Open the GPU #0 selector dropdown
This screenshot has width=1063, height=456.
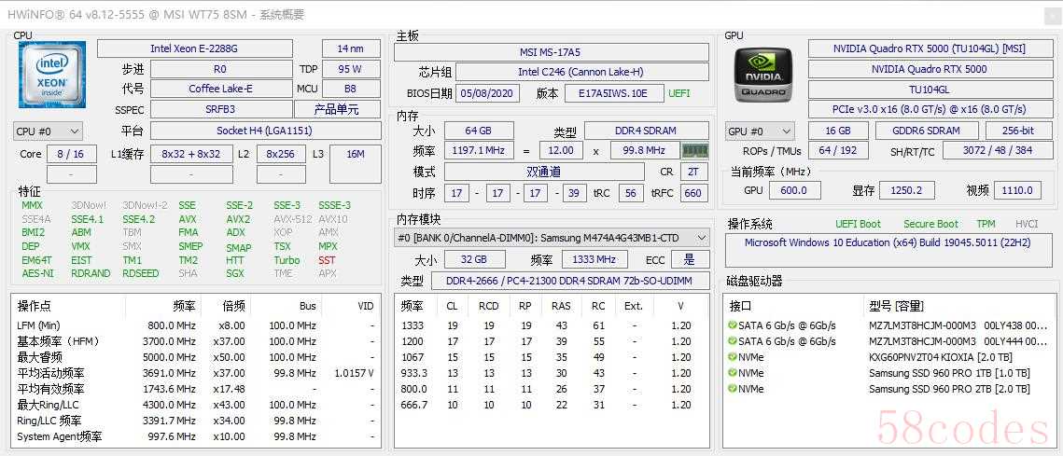coord(759,131)
